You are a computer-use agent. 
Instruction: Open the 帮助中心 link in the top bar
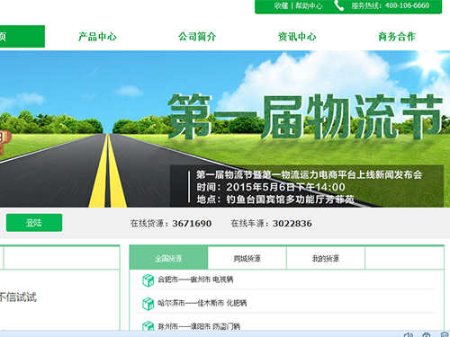pyautogui.click(x=309, y=5)
